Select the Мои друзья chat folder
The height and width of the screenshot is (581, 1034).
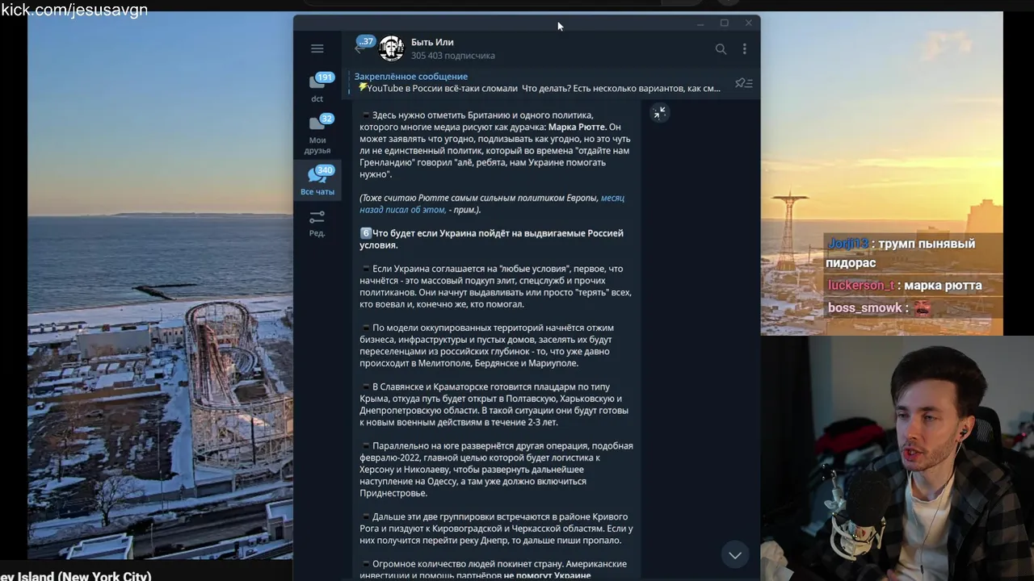[x=317, y=134]
